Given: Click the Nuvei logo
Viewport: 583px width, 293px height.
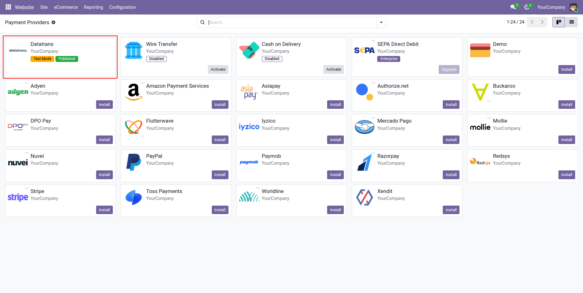Looking at the screenshot, I should (x=18, y=163).
